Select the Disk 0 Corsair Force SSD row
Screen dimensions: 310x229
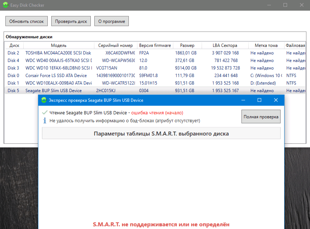point(57,75)
